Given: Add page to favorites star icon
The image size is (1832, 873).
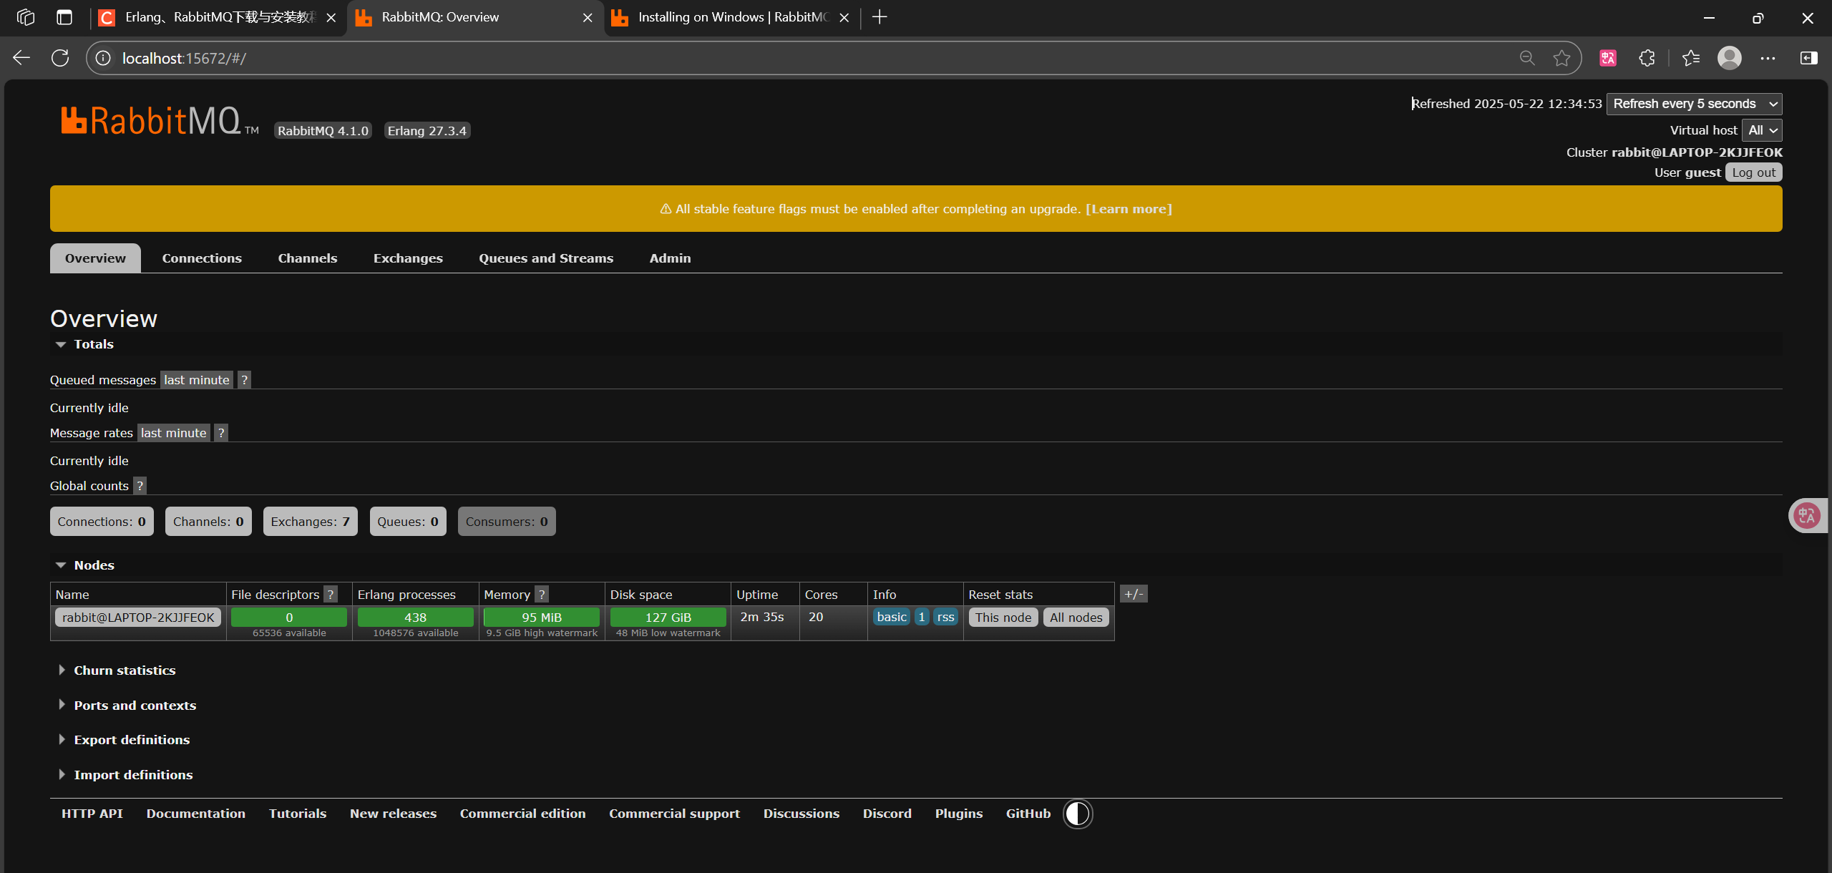Looking at the screenshot, I should tap(1561, 58).
